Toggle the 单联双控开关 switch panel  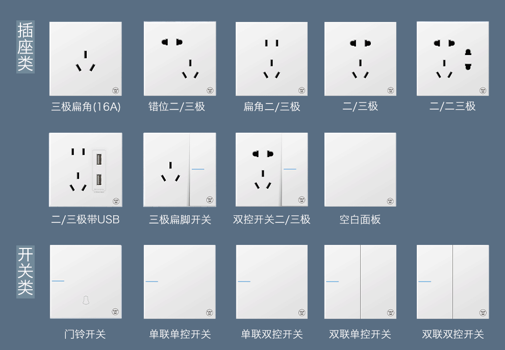(272, 282)
